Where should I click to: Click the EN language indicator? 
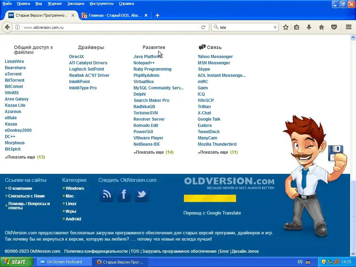coord(300,262)
